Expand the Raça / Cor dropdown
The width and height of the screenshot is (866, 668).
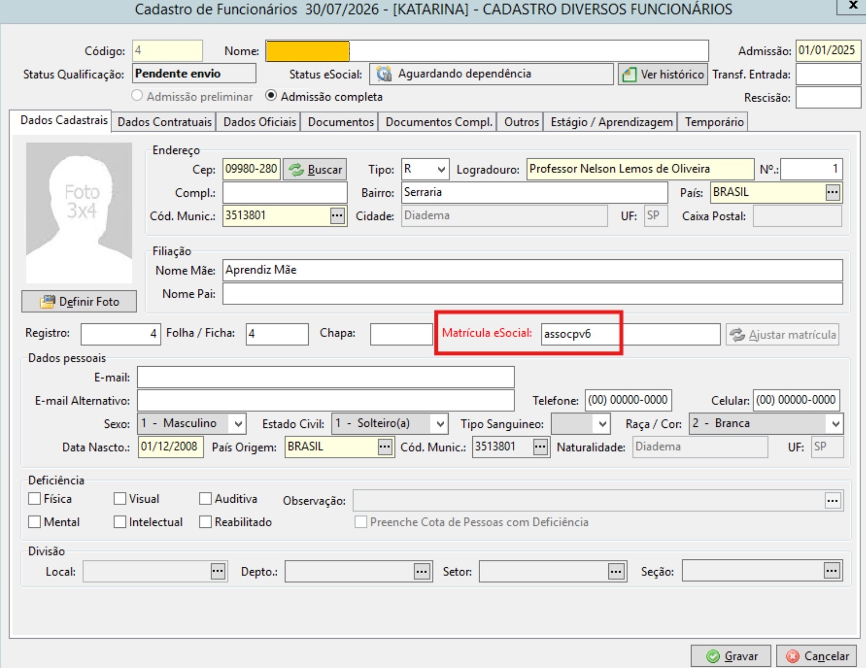[835, 423]
